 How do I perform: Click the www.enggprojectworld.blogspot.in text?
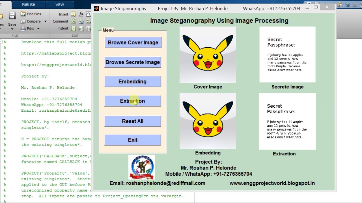click(x=272, y=183)
